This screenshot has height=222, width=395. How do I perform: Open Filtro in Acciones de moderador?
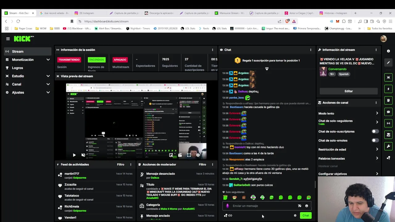tap(202, 164)
